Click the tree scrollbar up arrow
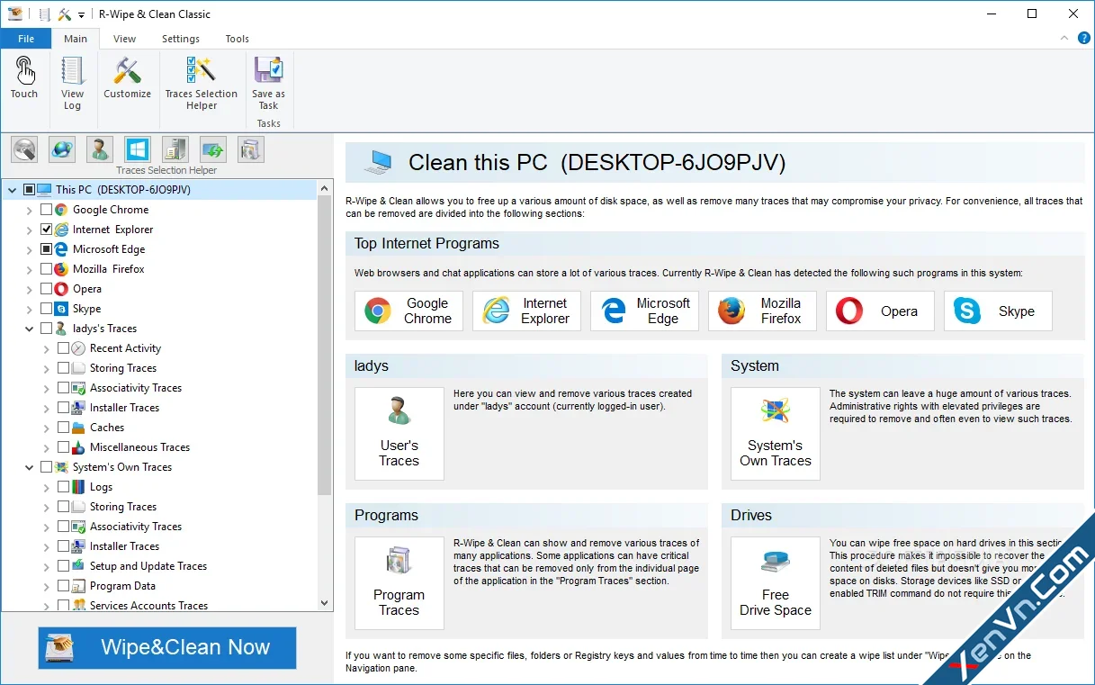1095x685 pixels. point(325,188)
